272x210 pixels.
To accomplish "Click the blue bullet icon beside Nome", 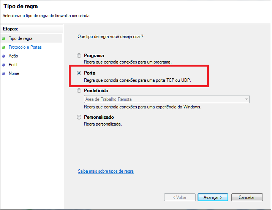I will (x=4, y=74).
